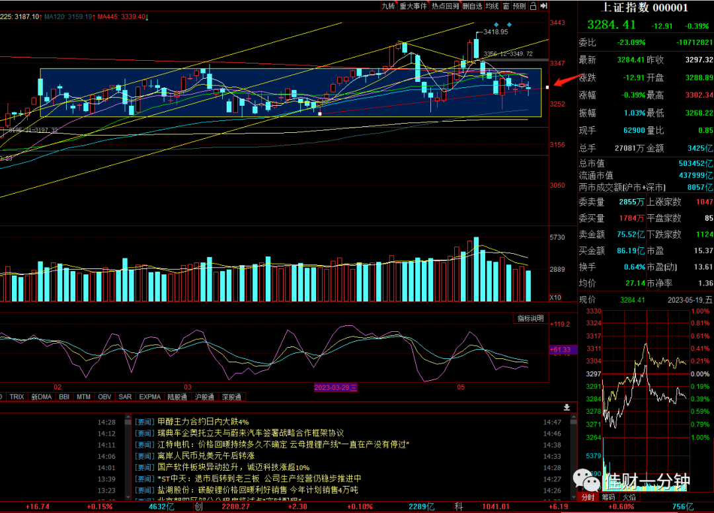Click the left news list scroll-down arrow

128,497
